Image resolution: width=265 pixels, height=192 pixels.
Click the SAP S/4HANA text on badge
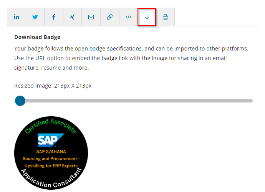pos(51,151)
